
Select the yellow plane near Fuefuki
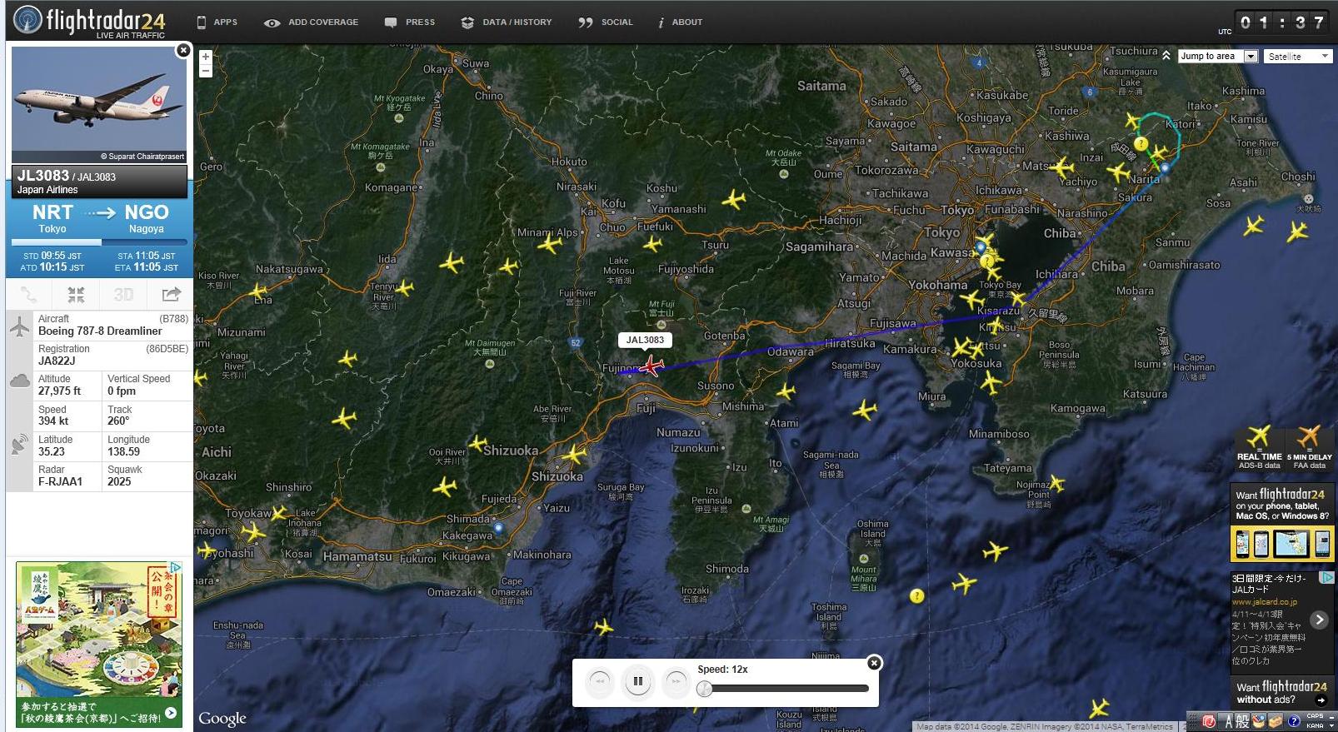[x=652, y=244]
